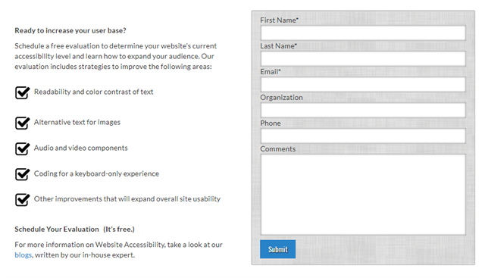Click the checkmark icon beside Alternative text for images
This screenshot has height=278, width=485.
click(x=22, y=123)
